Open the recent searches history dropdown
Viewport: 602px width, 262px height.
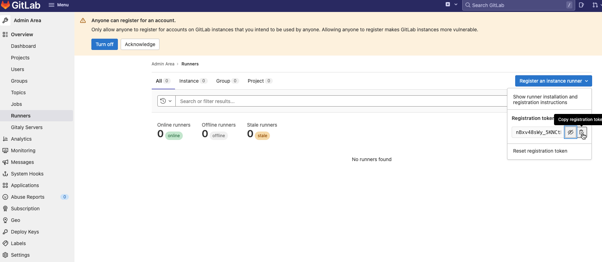[166, 101]
